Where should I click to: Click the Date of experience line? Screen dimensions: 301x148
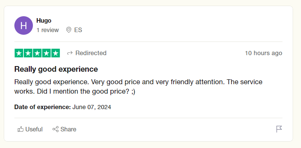pos(62,107)
